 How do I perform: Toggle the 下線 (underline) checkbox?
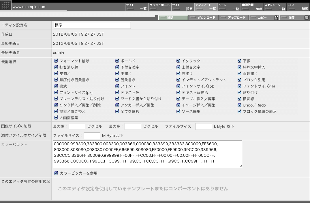coord(239,61)
